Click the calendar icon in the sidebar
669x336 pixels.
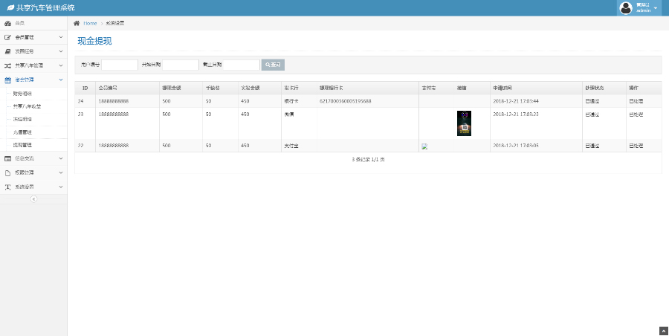(x=7, y=79)
